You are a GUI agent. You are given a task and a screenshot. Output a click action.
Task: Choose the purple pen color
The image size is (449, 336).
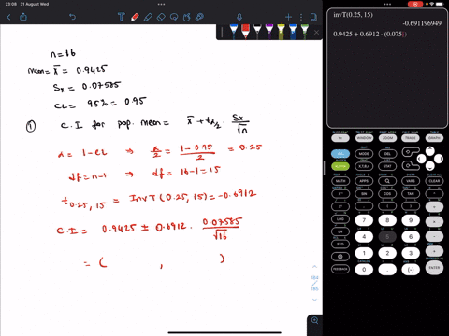(x=269, y=32)
